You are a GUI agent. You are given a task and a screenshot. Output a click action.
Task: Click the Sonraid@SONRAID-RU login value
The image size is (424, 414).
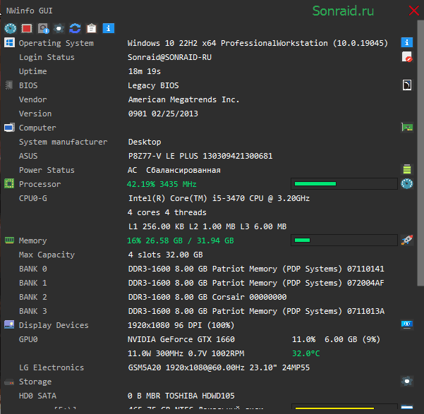(169, 57)
